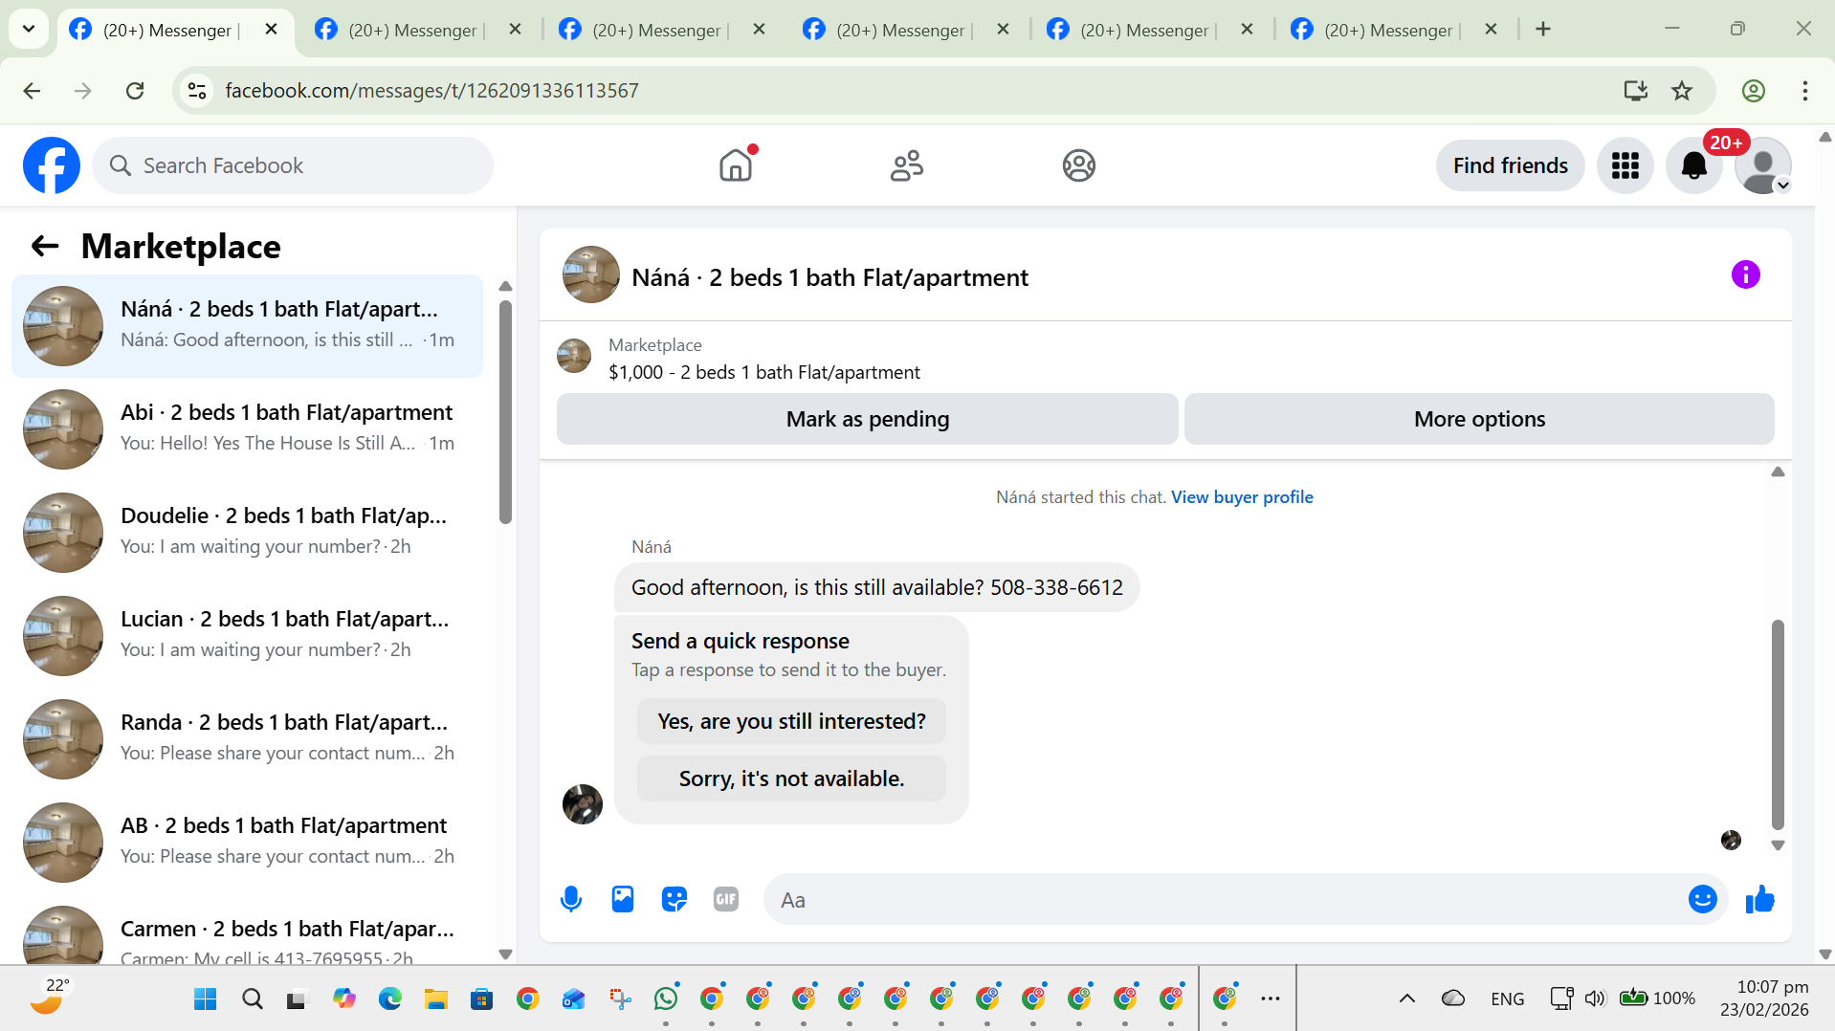Open the account profile avatar menu
1835x1031 pixels.
(x=1762, y=165)
